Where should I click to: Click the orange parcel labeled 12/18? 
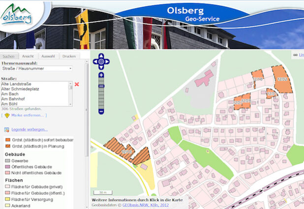(x=257, y=77)
